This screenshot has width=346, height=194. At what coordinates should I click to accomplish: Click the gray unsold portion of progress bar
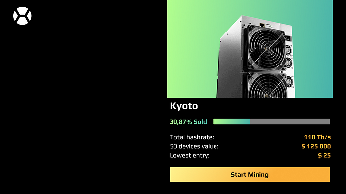(x=290, y=121)
